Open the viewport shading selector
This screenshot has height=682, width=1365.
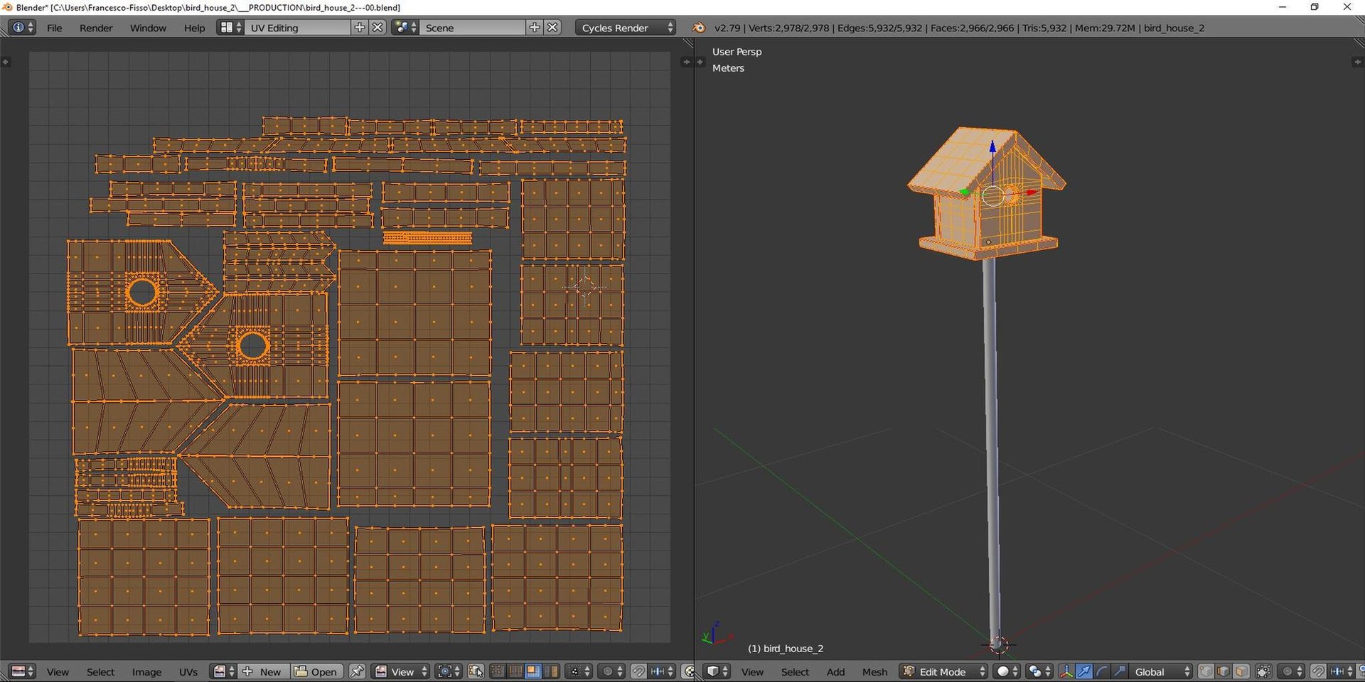[1007, 671]
